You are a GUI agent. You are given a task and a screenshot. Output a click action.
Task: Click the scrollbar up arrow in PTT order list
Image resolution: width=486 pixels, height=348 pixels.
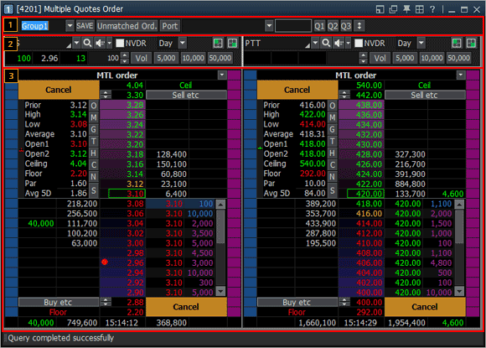point(459,204)
